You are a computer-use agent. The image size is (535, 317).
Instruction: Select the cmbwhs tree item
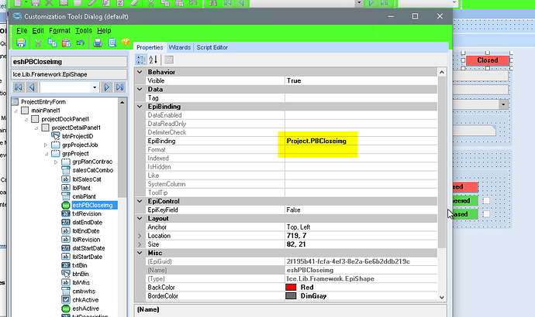pos(84,291)
